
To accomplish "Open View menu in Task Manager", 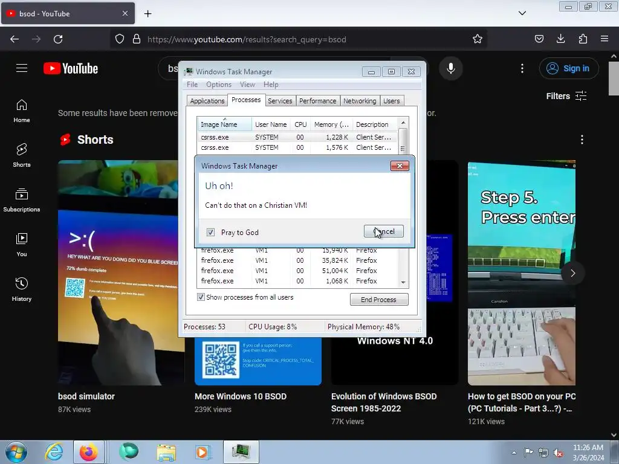I will click(x=247, y=85).
